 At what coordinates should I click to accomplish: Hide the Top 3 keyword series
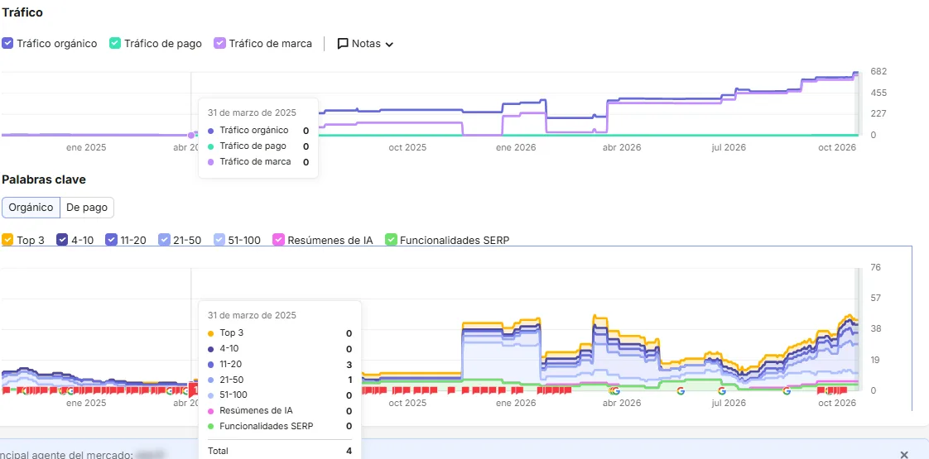[7, 240]
